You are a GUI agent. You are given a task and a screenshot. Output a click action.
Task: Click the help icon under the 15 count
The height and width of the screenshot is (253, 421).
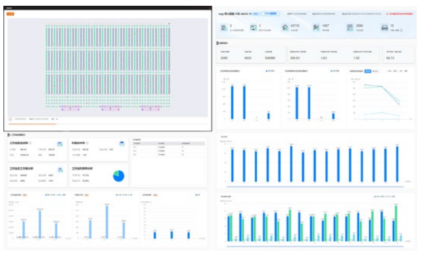[401, 30]
